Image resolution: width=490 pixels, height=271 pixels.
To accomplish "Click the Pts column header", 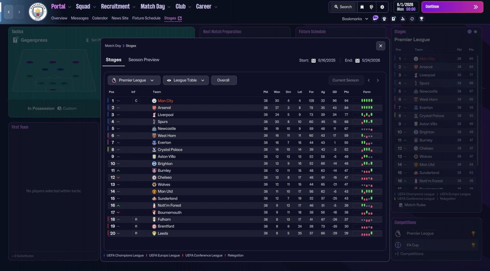I will coord(346,92).
